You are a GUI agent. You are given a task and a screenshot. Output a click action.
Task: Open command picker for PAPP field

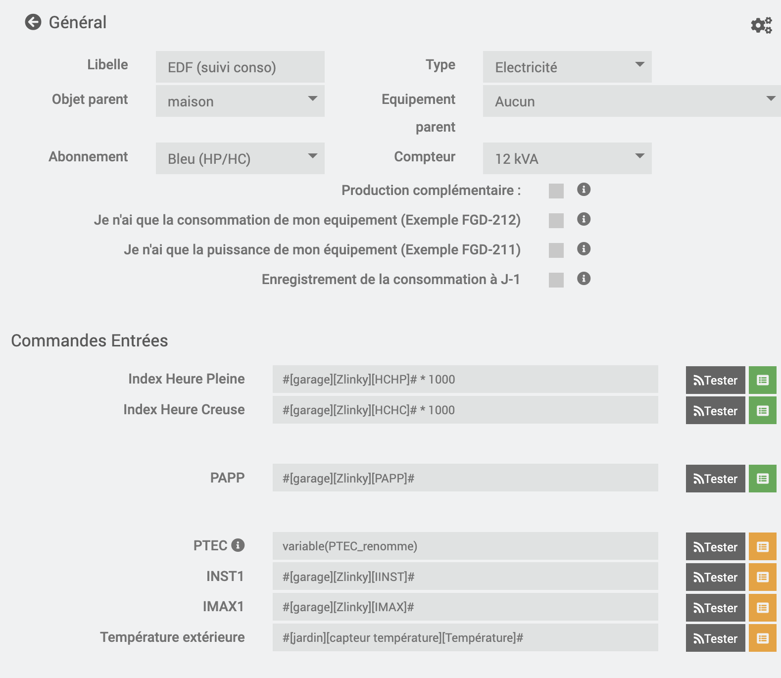tap(762, 479)
